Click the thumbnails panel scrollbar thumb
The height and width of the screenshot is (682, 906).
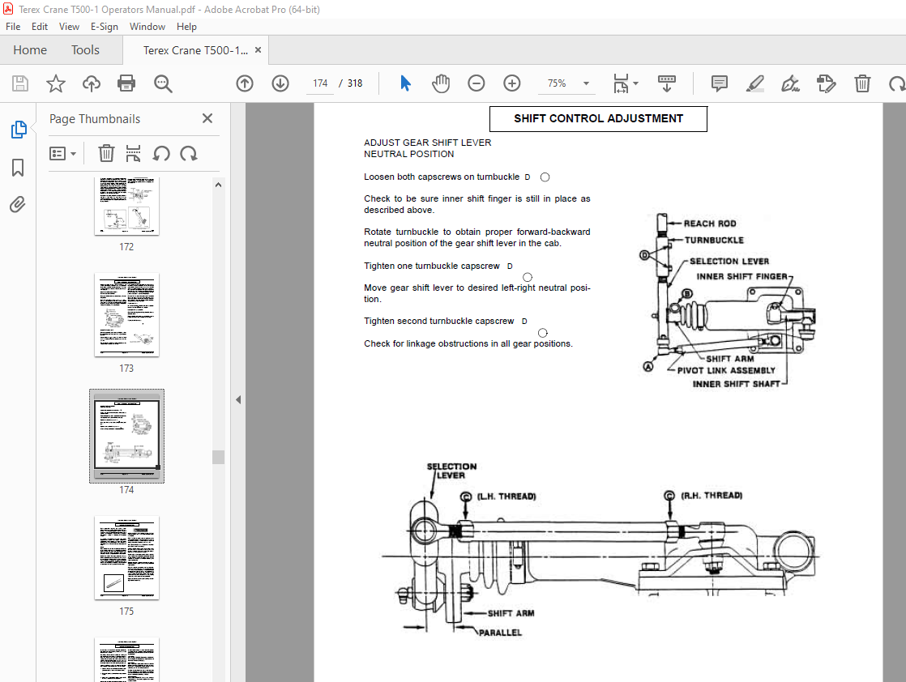click(x=219, y=458)
